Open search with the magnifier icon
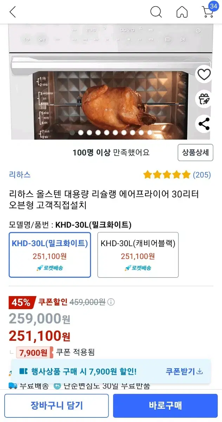 pos(156,12)
